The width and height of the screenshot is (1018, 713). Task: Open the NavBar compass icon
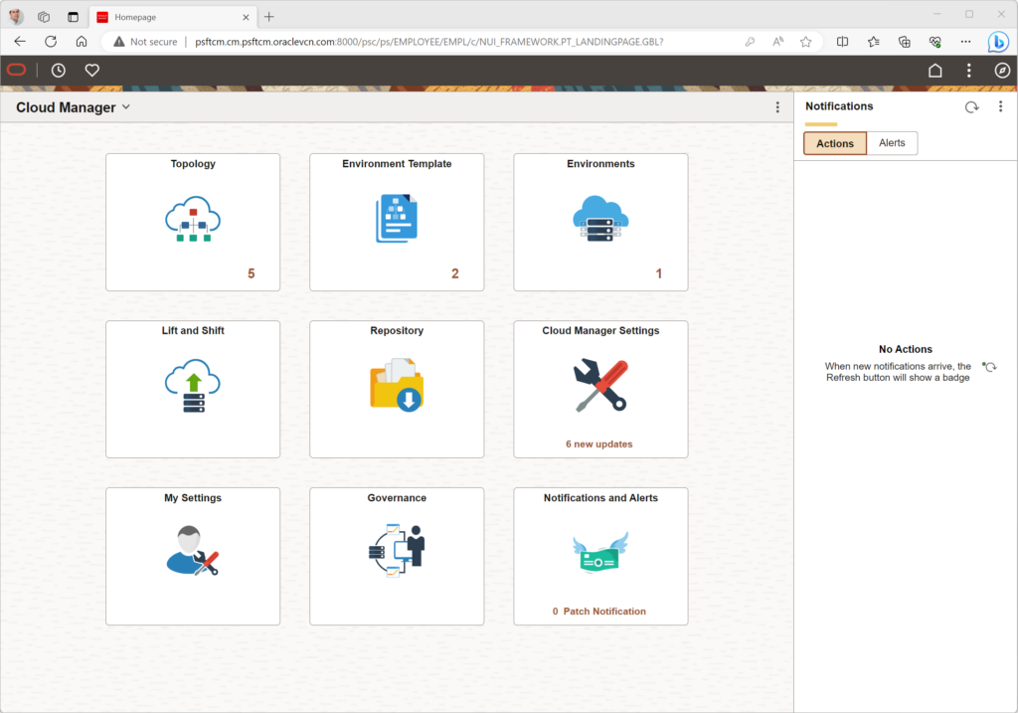tap(1002, 71)
